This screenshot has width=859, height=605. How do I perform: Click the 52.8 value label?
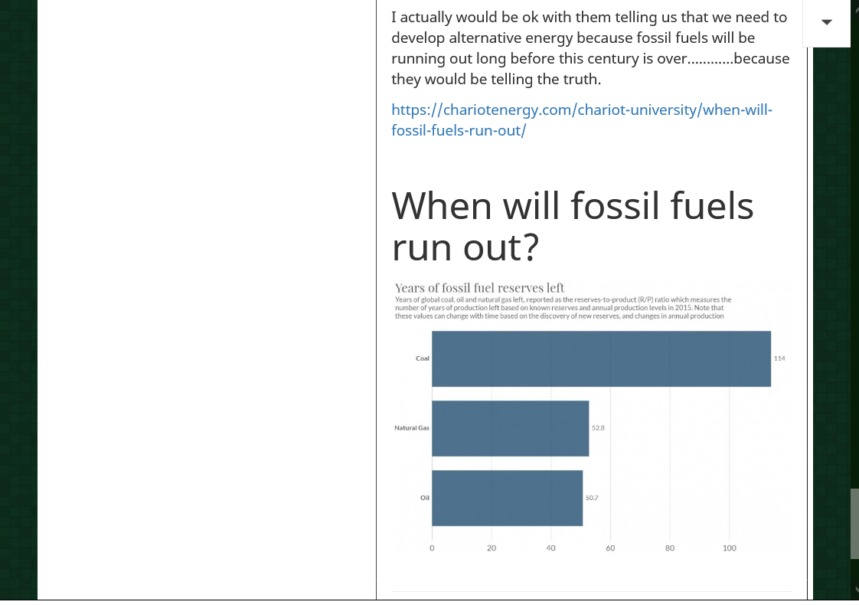click(x=598, y=428)
